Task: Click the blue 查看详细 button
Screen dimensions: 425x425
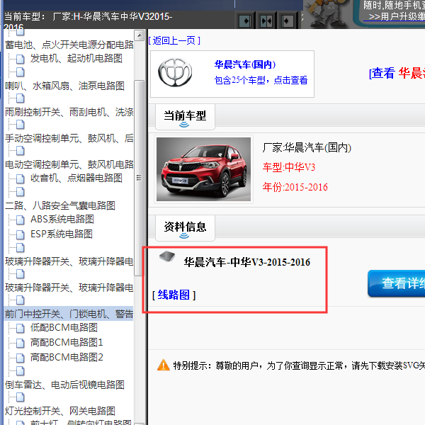Action: [x=396, y=283]
